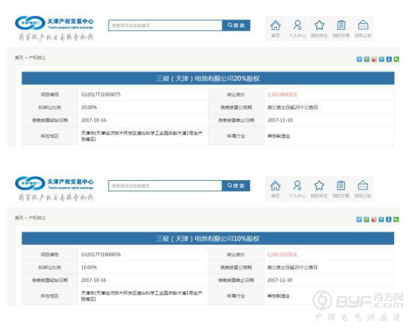
Task: Click end date 2017-11-10 in the 20%股权 table
Action: click(x=280, y=120)
